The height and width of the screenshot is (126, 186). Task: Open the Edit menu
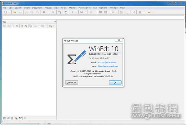point(11,8)
